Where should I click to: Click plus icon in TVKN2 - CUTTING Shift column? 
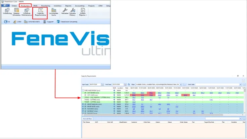tap(114, 100)
